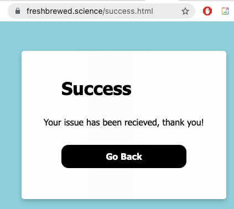Click white card area below Go Back button

pos(124,184)
